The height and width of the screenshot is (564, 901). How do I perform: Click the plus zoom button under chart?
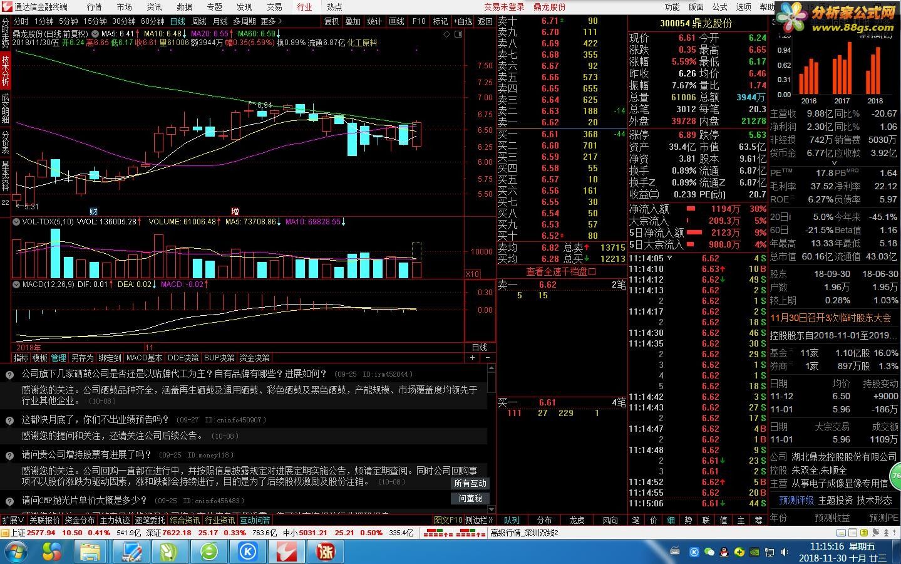coord(472,357)
